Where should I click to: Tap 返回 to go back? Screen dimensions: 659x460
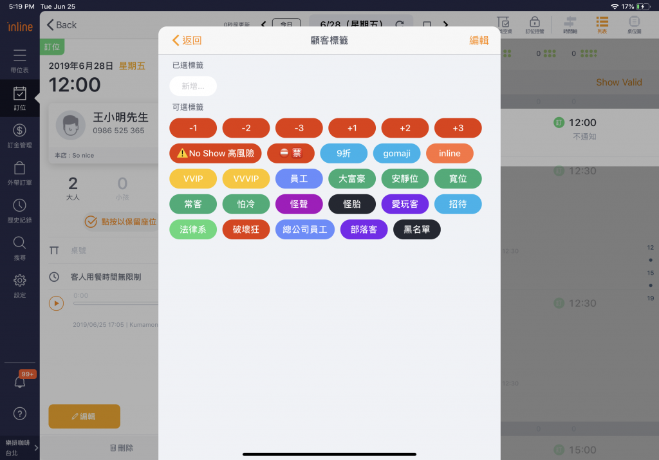[187, 40]
